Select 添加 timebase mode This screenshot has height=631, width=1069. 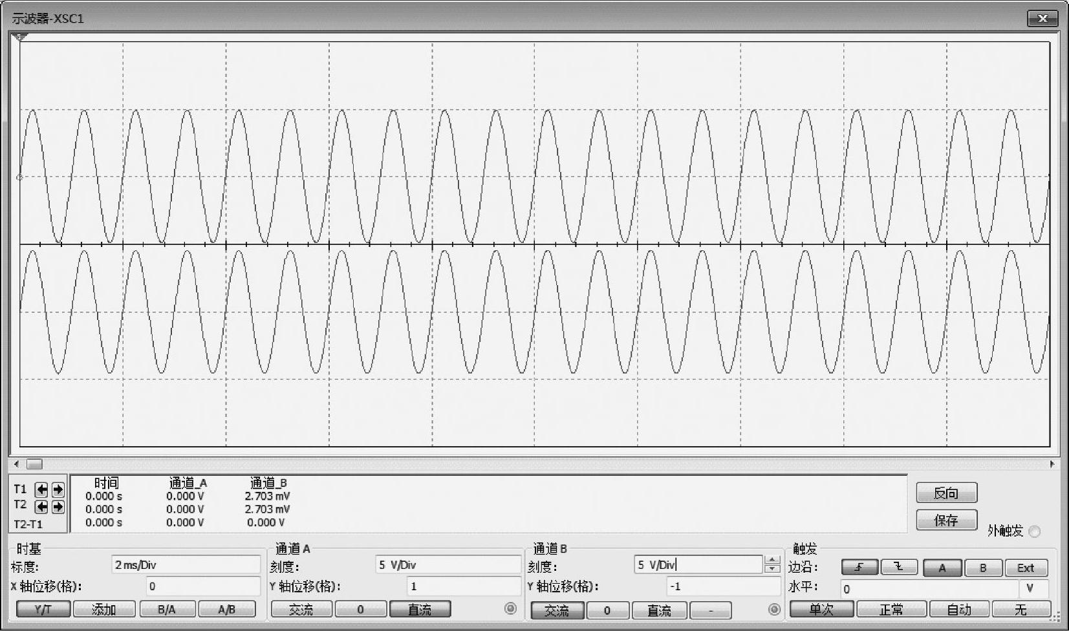click(104, 609)
